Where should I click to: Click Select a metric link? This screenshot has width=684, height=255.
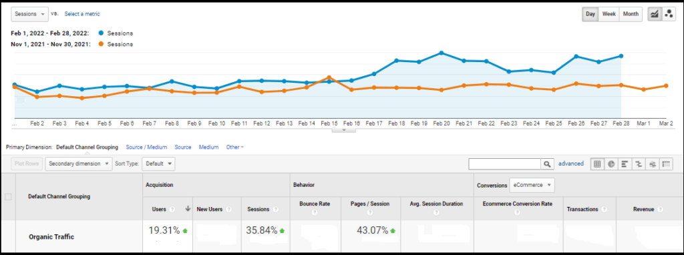click(x=82, y=14)
